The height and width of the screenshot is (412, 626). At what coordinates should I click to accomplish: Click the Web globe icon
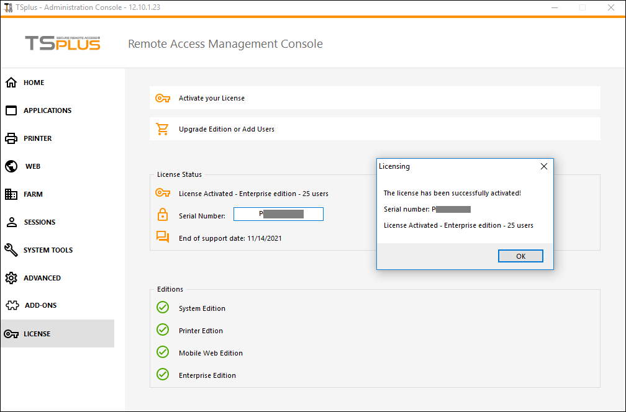11,166
